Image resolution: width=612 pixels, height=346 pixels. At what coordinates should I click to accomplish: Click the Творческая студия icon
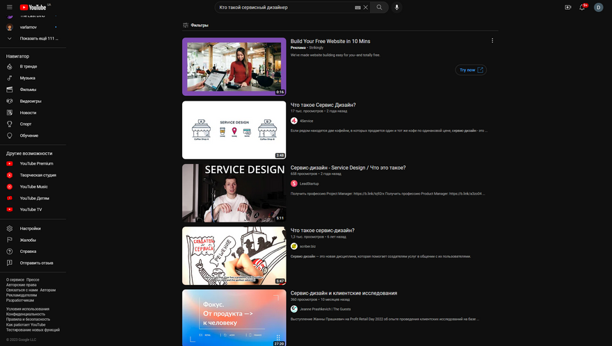(x=10, y=175)
